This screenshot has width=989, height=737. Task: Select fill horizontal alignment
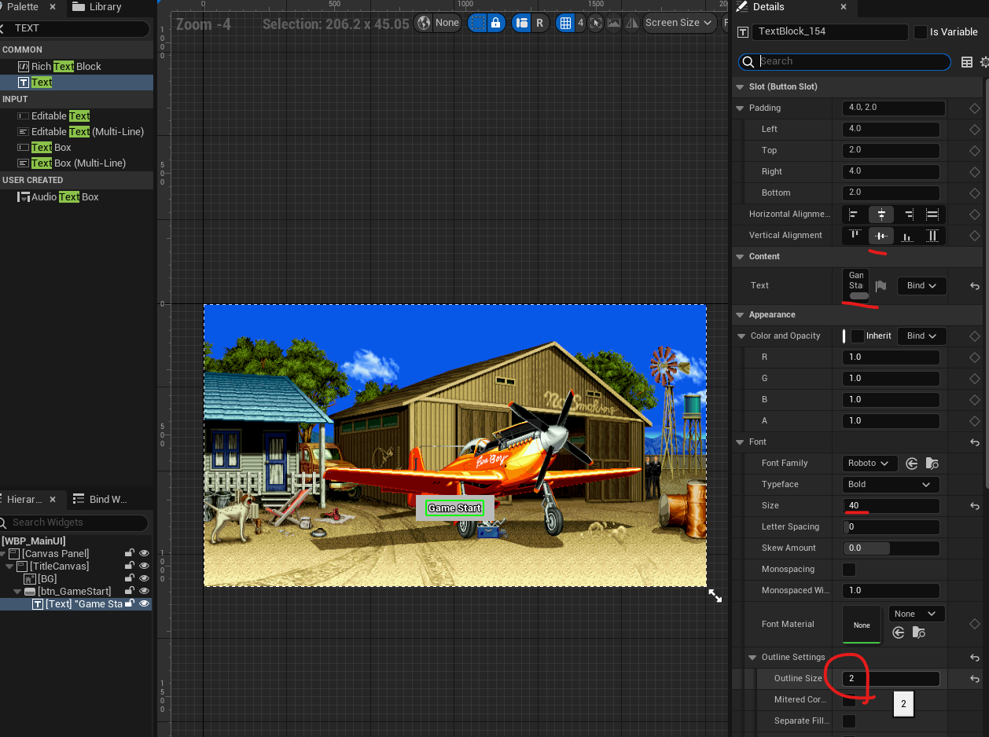(932, 214)
